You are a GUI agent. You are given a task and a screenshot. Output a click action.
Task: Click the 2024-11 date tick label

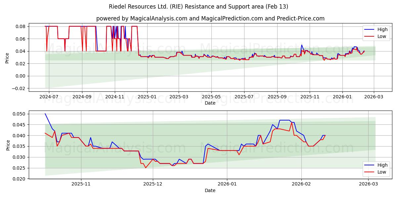[x=115, y=97]
